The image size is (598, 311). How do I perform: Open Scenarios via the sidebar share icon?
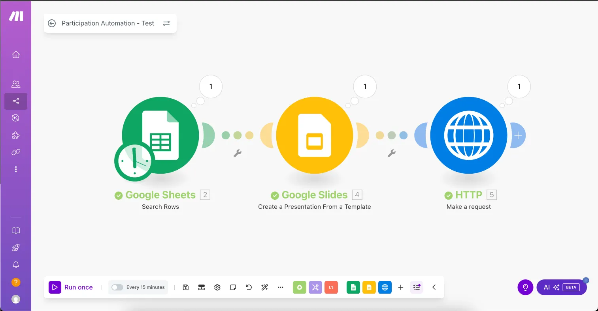[16, 101]
